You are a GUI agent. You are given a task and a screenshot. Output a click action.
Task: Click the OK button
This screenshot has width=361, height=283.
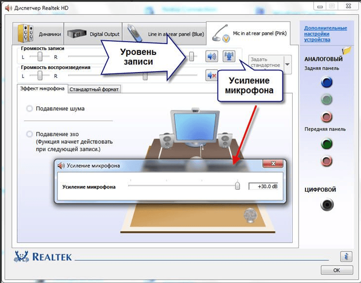(336, 270)
